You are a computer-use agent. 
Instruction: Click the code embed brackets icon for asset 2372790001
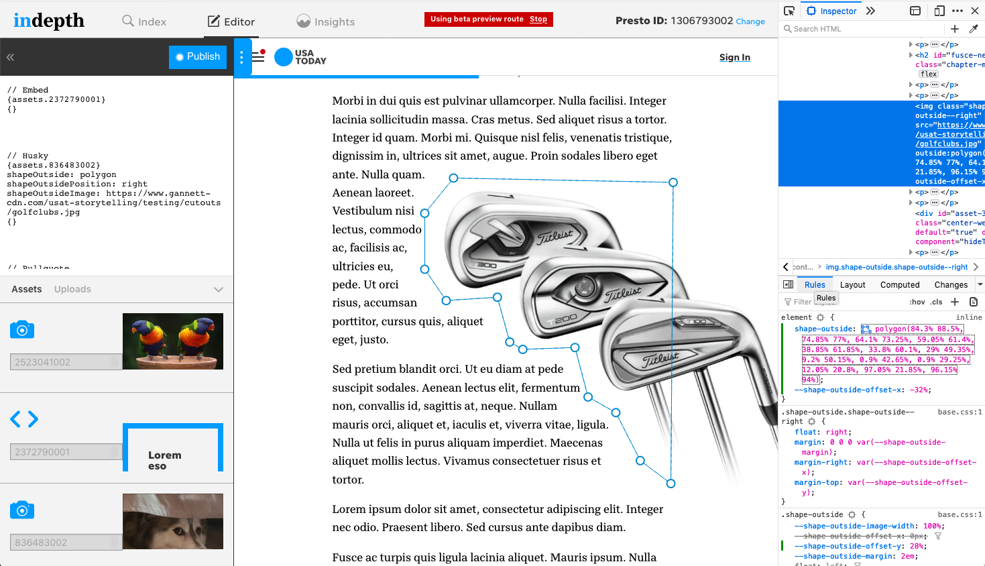(x=24, y=419)
